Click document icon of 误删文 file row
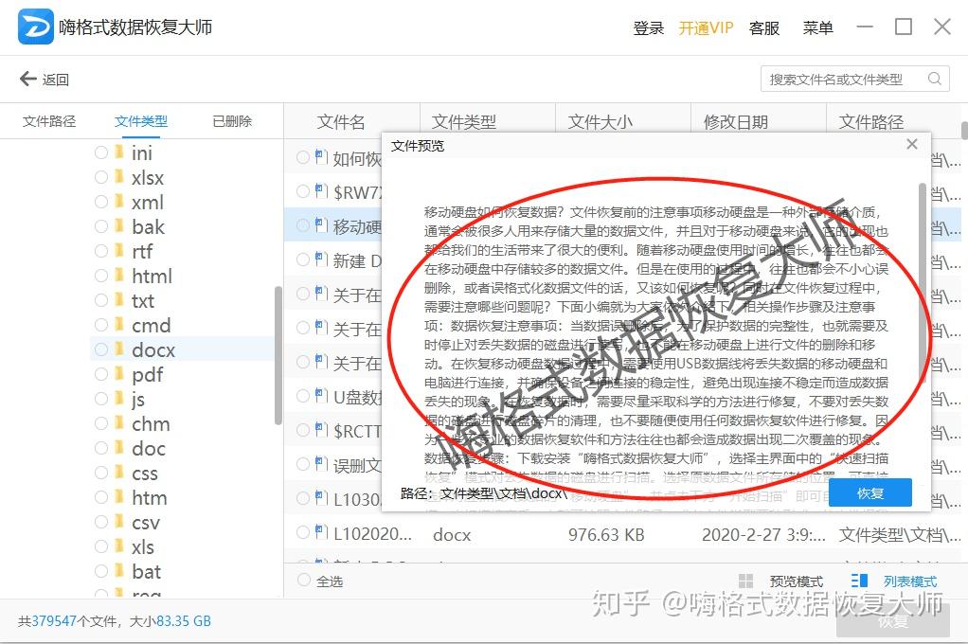968x644 pixels. [x=321, y=463]
